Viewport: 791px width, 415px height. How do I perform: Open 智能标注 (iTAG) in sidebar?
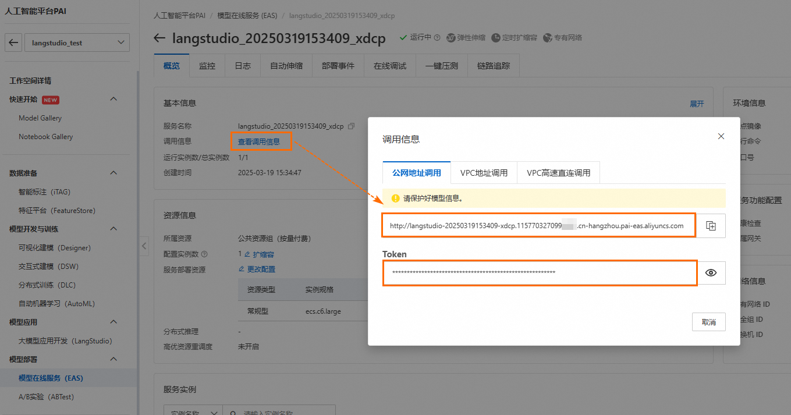pyautogui.click(x=44, y=191)
